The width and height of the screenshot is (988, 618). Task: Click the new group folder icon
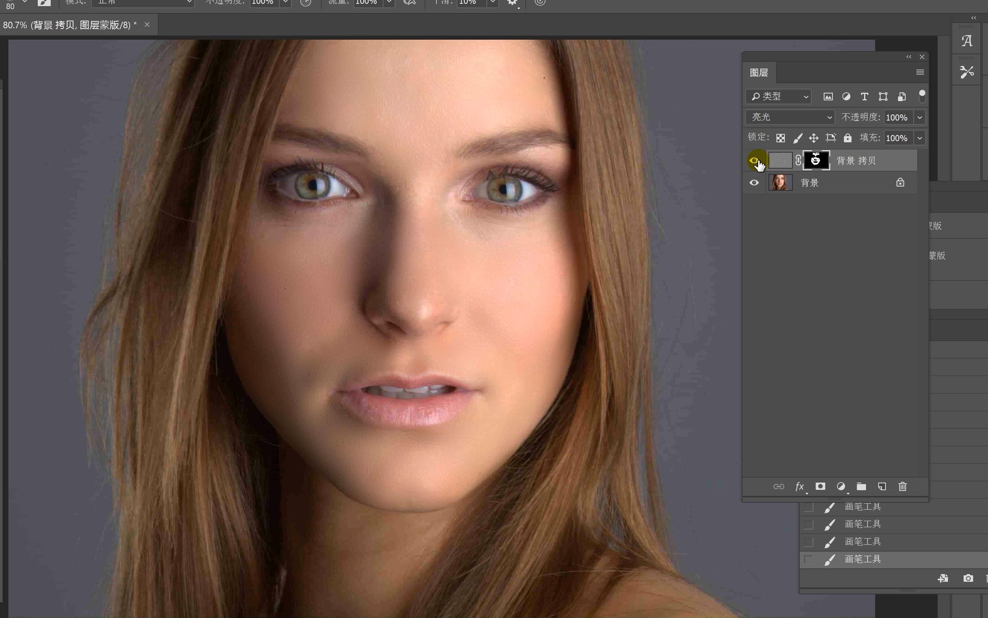point(861,486)
